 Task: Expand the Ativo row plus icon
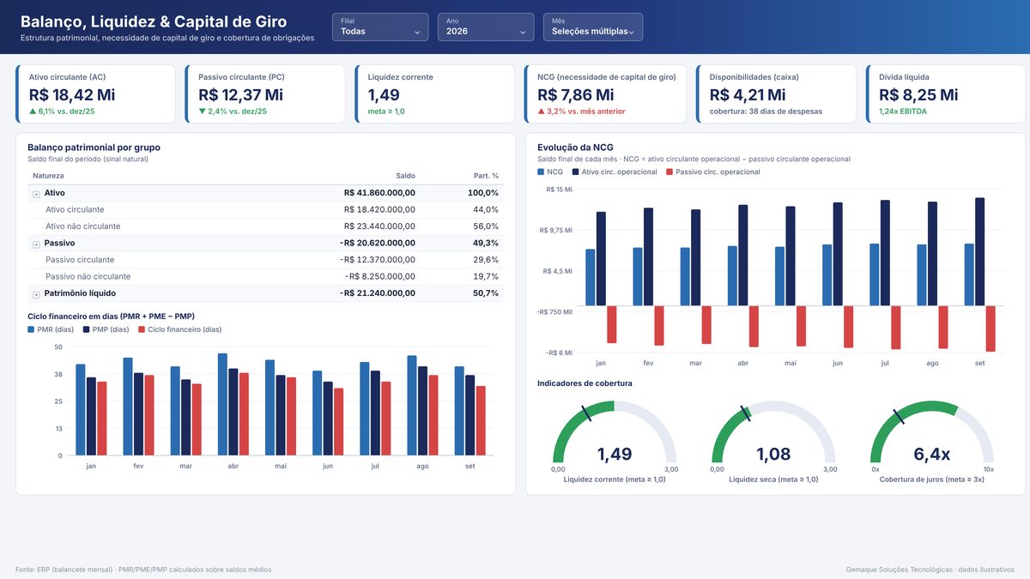(x=36, y=194)
